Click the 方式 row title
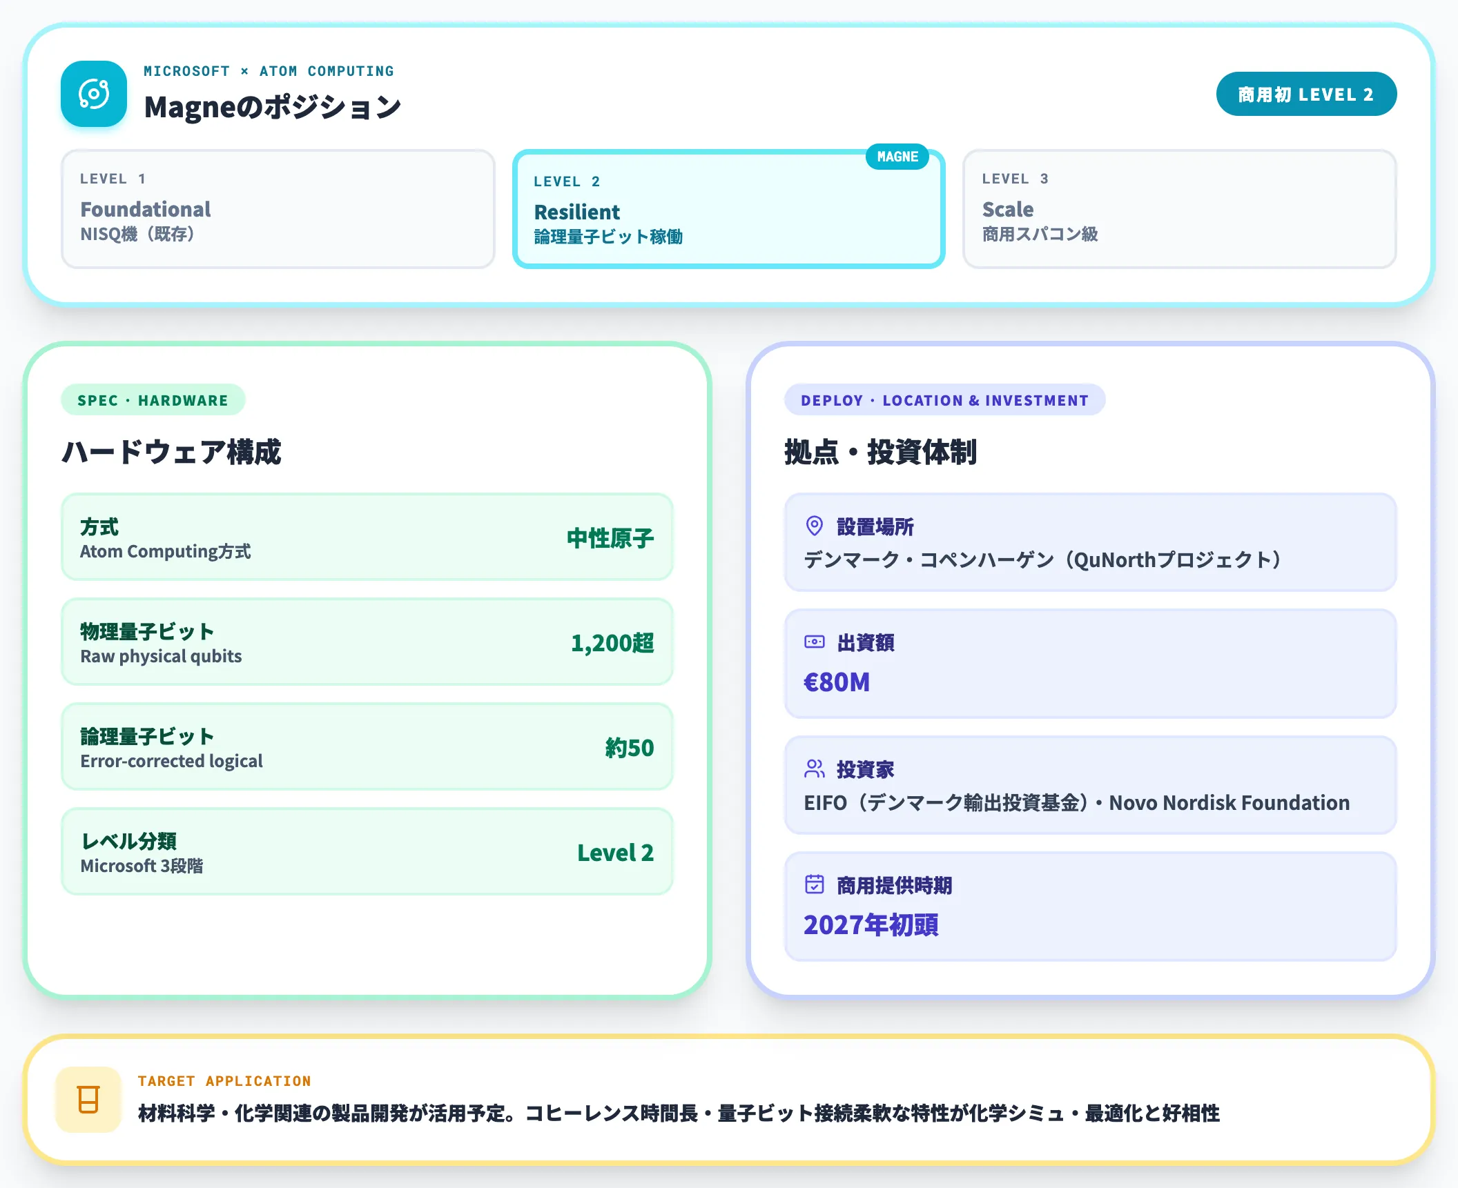 [99, 526]
